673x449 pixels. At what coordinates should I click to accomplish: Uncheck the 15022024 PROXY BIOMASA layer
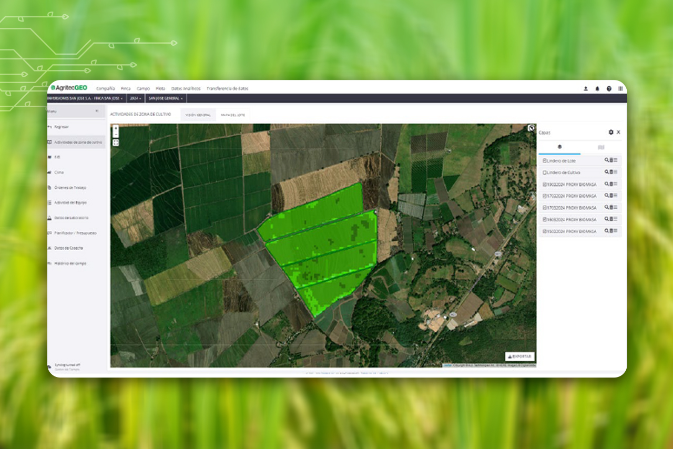[x=545, y=231]
